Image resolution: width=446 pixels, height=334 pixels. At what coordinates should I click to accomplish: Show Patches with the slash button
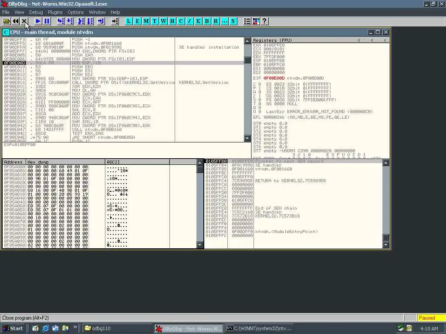189,21
